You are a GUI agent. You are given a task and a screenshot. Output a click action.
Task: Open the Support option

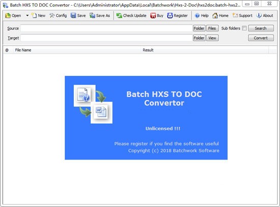coord(242,16)
